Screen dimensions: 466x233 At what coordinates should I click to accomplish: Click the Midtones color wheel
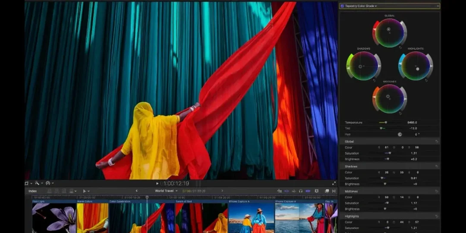point(390,99)
